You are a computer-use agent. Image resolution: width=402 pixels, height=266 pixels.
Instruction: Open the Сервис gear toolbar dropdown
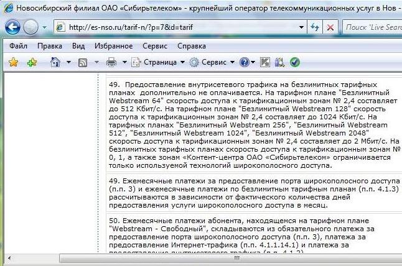(212, 62)
